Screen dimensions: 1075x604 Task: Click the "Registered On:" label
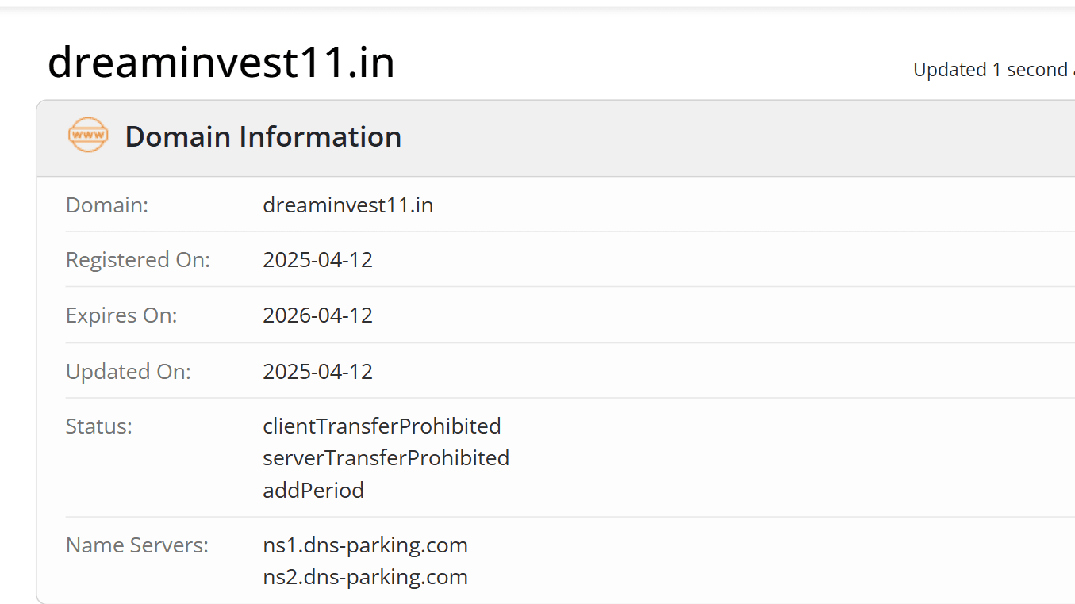tap(138, 260)
